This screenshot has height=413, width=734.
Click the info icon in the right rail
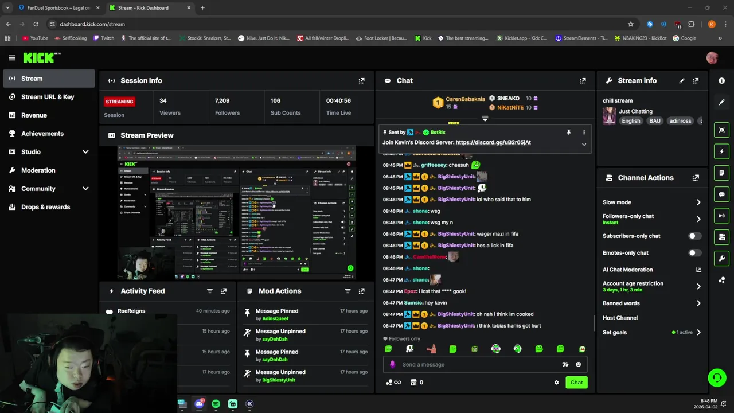pos(721,81)
